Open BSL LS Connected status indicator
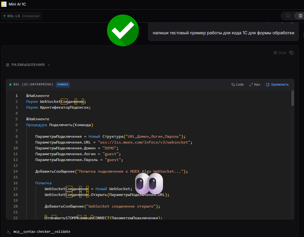Screen dimensions: 304x237 click(22, 16)
